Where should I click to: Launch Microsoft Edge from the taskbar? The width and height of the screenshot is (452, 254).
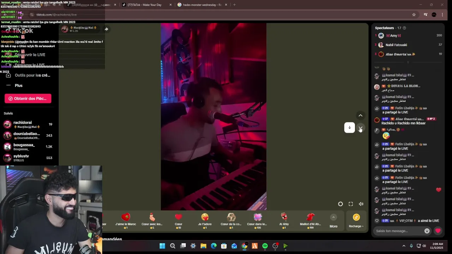(214, 246)
